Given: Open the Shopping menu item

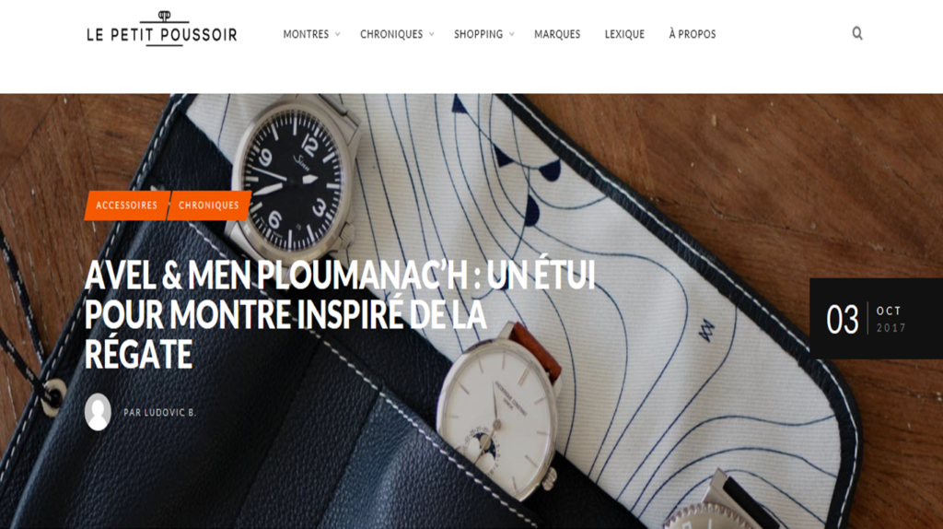Looking at the screenshot, I should pos(478,34).
